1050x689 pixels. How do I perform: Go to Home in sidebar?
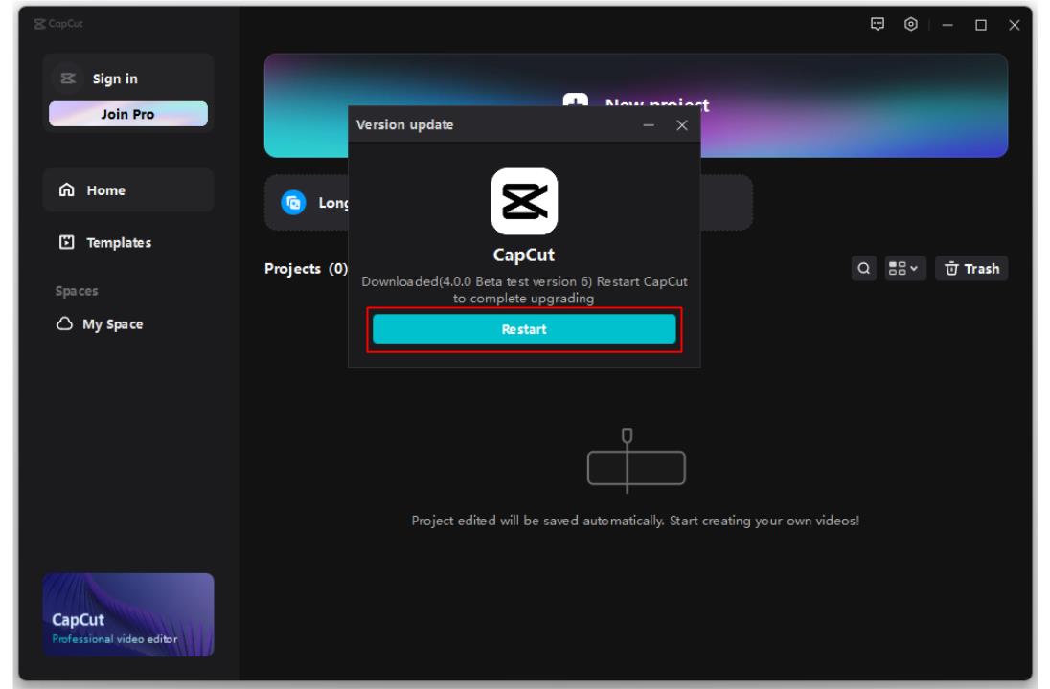pyautogui.click(x=128, y=190)
